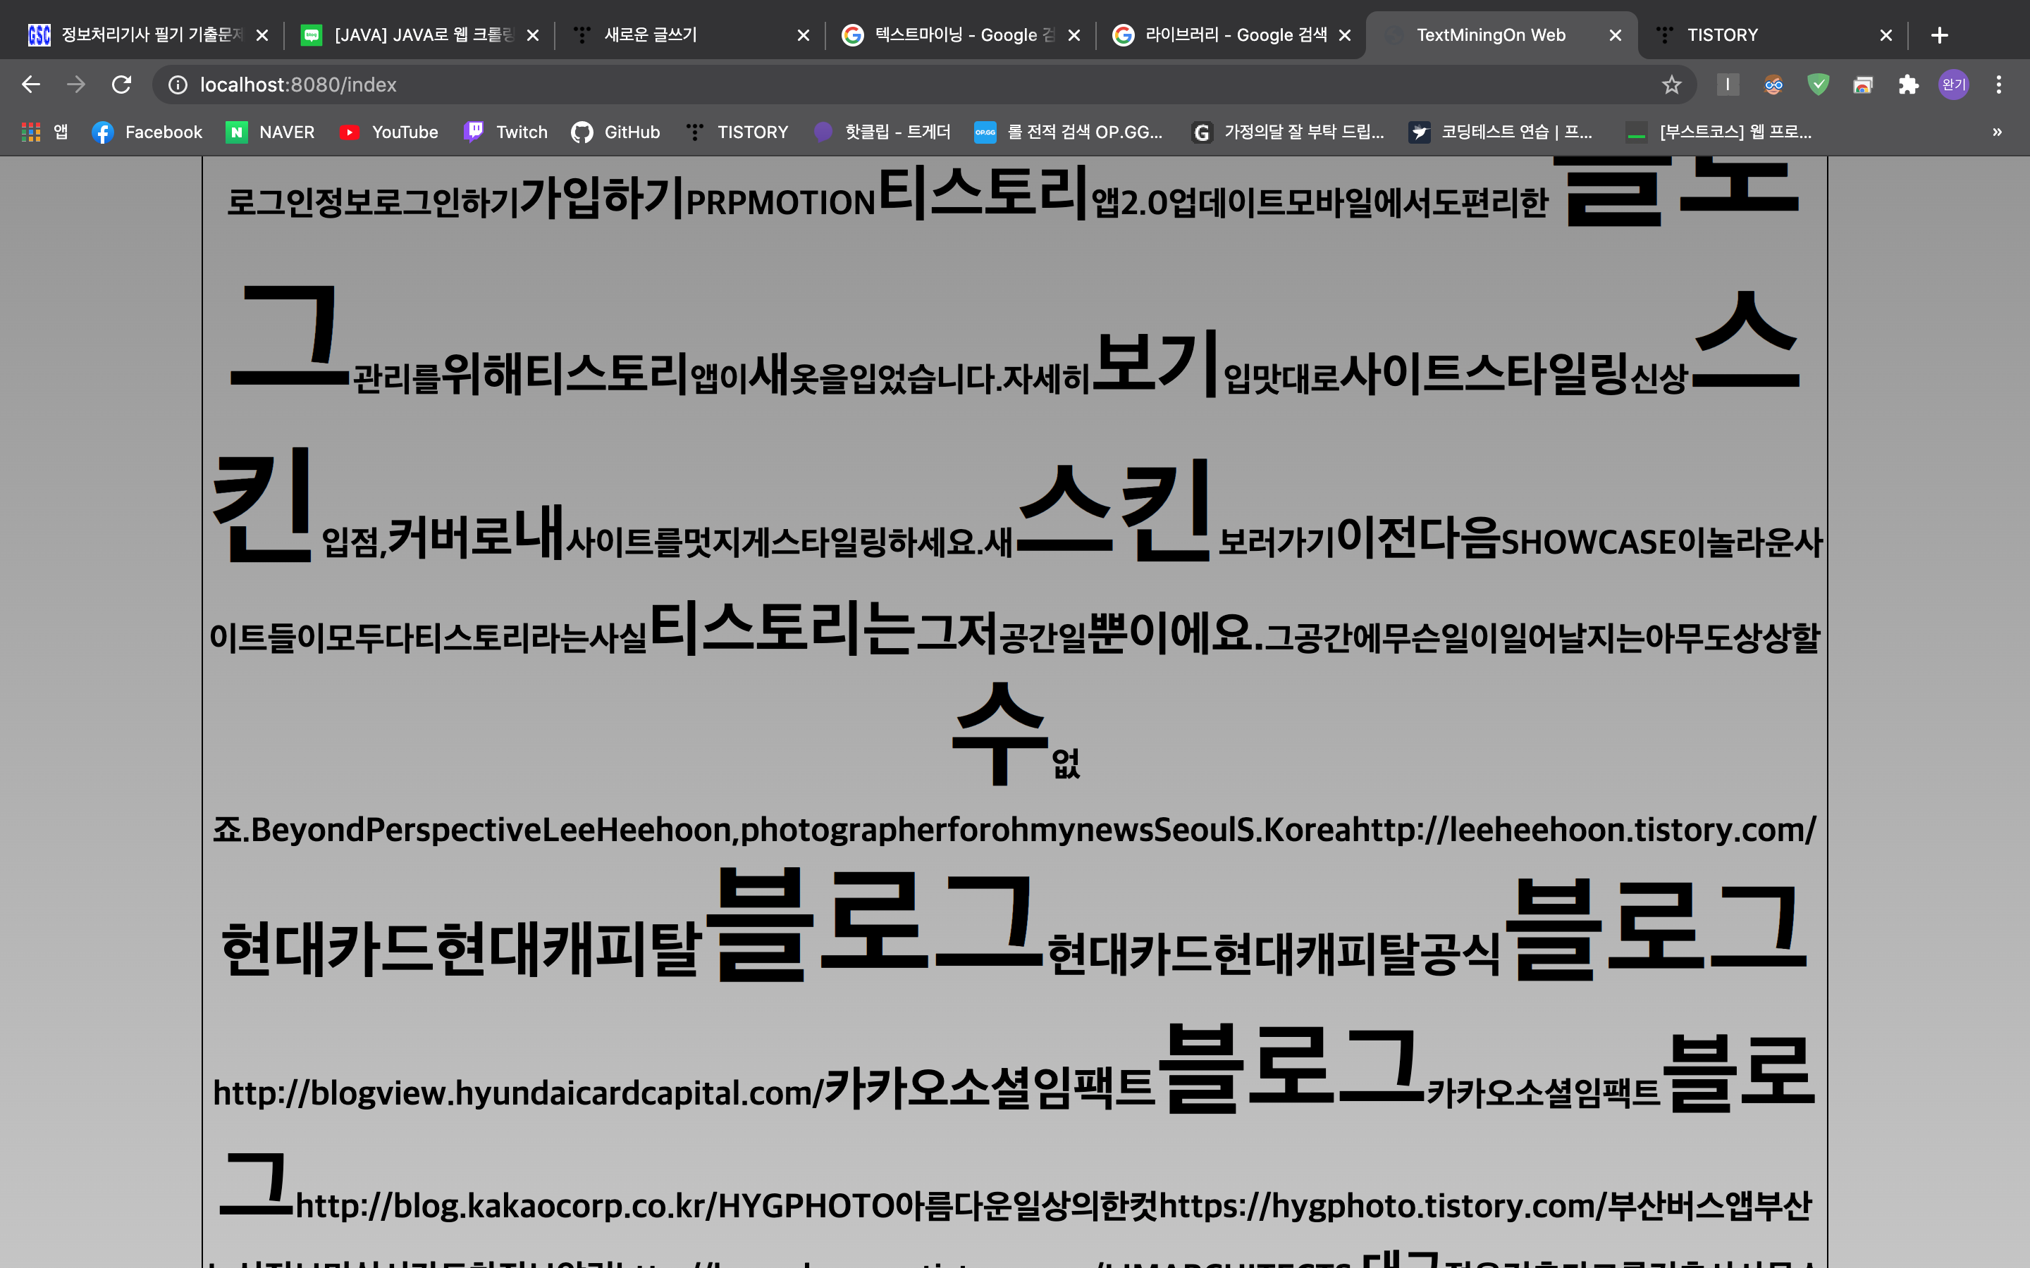Close the TextMiningOn Web tab
This screenshot has height=1268, width=2030.
click(x=1616, y=35)
